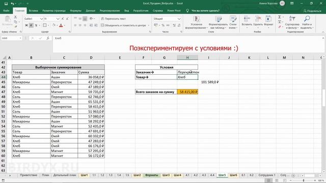Click the new sheet plus button
Image resolution: width=326 pixels, height=183 pixels.
pos(293,175)
